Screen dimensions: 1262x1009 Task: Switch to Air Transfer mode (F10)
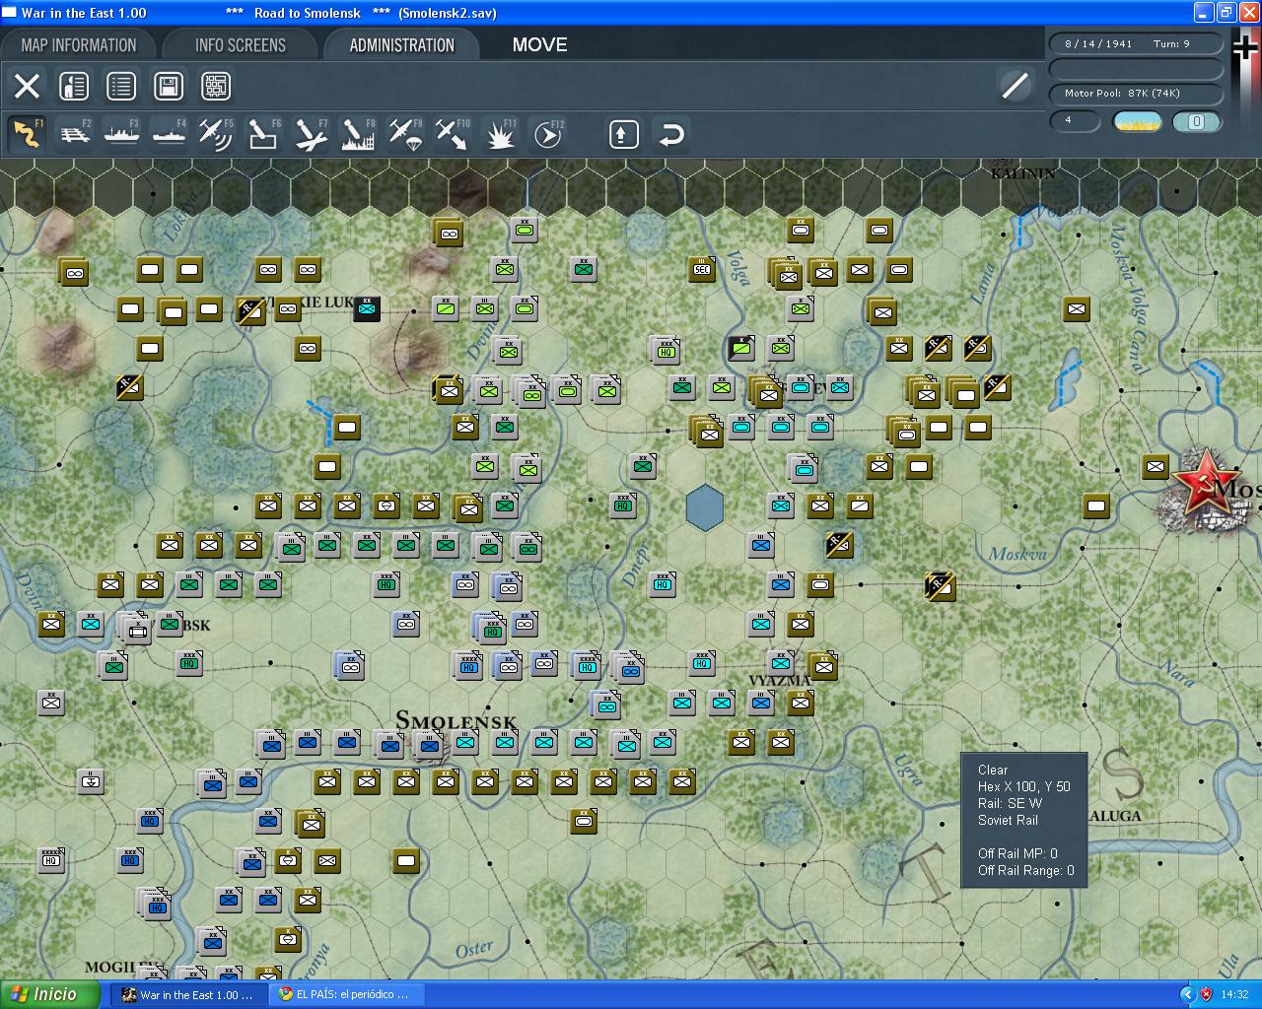tap(453, 134)
